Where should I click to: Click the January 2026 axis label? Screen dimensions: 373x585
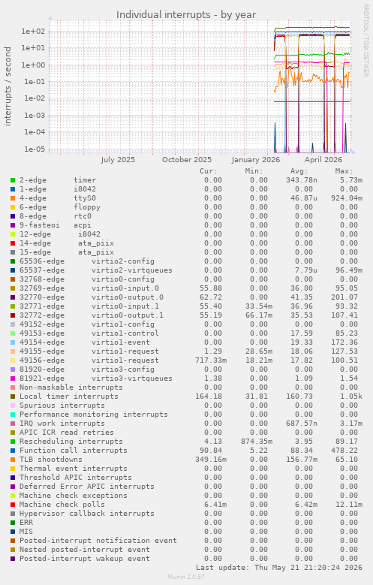click(x=255, y=160)
